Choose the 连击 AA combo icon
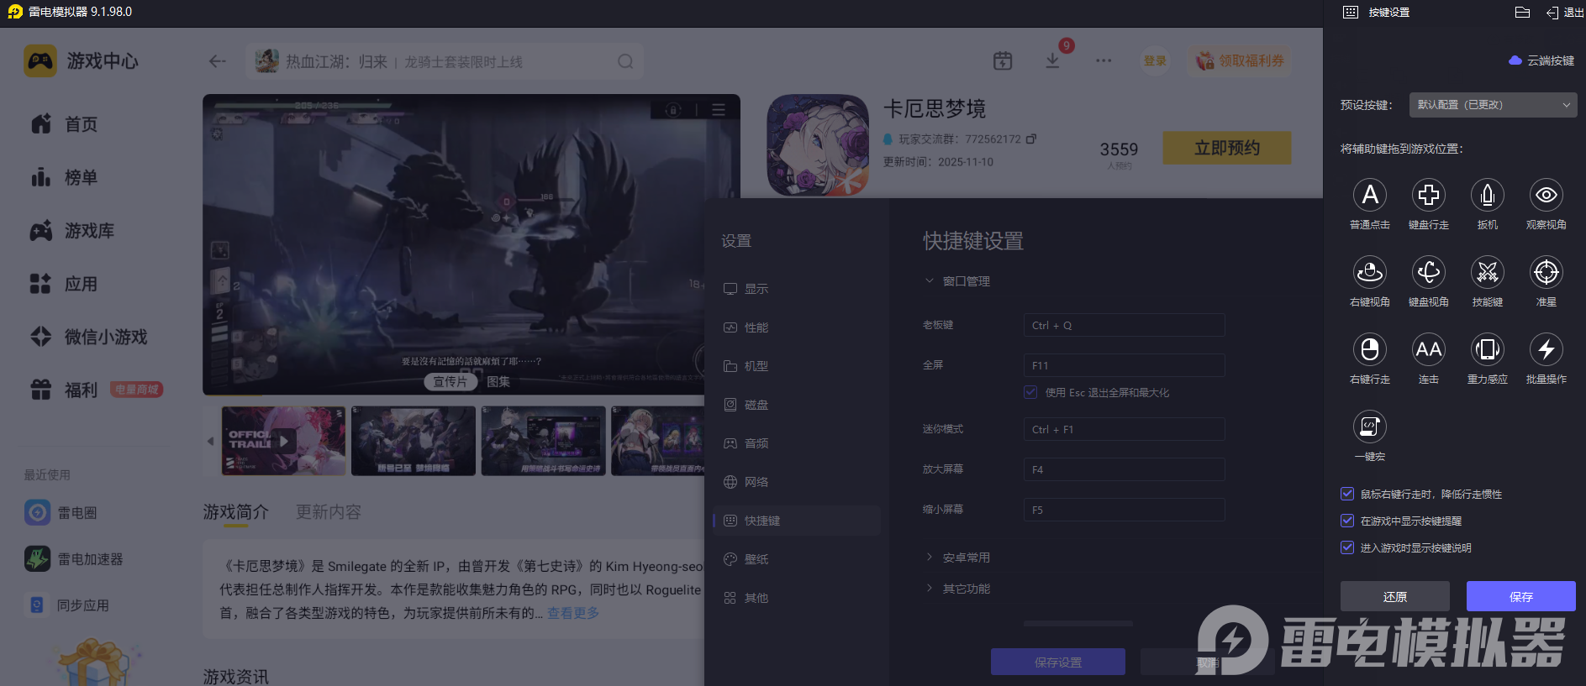Screen dimensions: 1586x686 [x=1429, y=349]
